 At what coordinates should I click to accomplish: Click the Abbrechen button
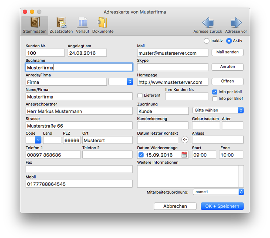(175, 206)
